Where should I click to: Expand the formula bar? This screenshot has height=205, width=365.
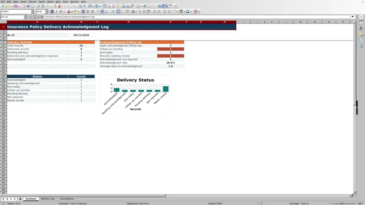click(353, 17)
